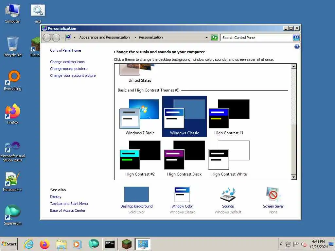335x251 pixels.
Task: Click the Personalization title bar icon
Action: pyautogui.click(x=44, y=28)
